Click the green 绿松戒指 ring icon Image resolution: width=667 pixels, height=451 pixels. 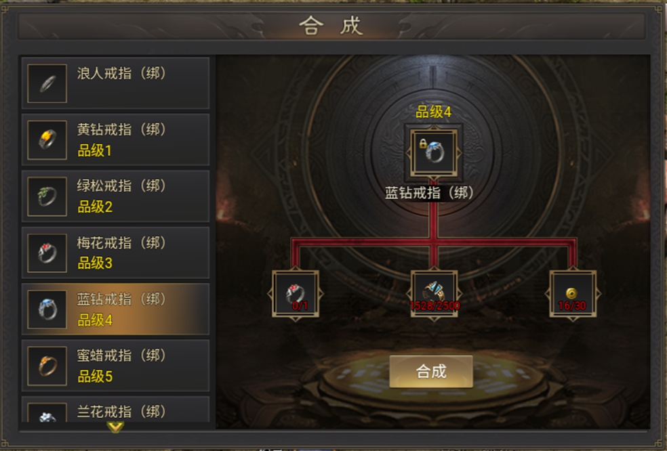47,196
